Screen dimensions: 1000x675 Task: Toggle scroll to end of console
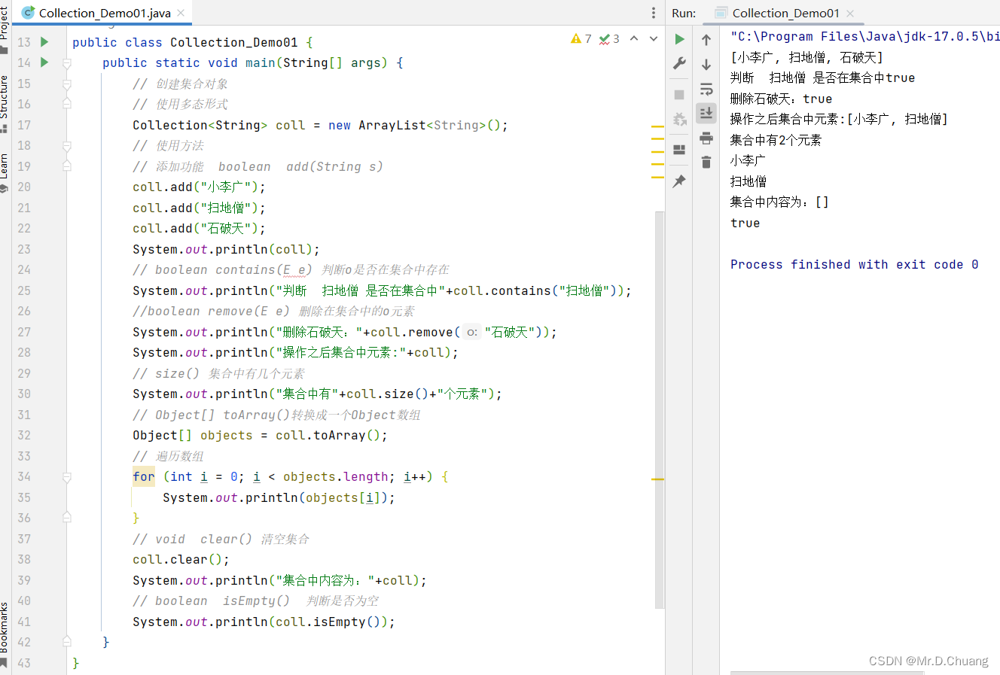[x=706, y=113]
